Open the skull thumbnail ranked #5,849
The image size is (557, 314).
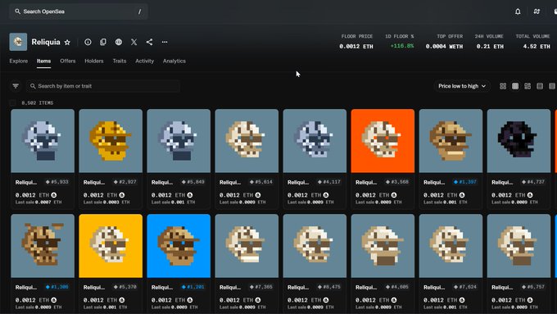[x=179, y=141]
